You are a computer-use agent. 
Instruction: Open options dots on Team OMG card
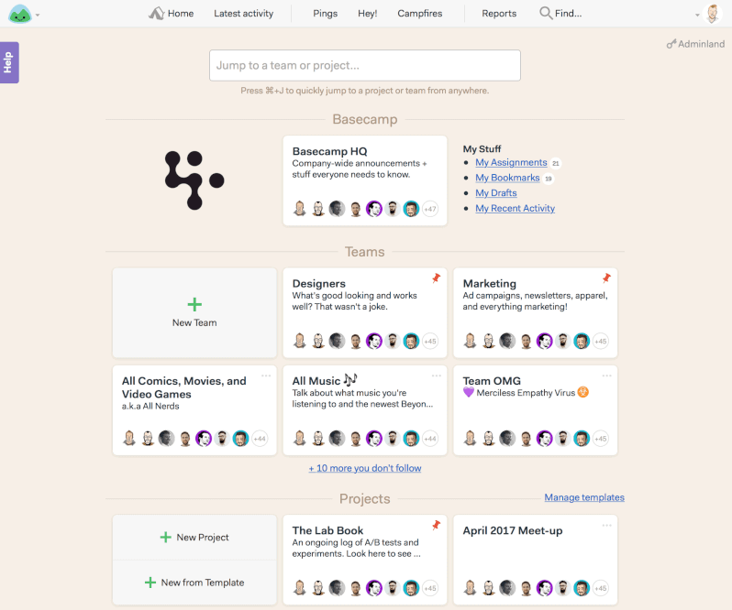[x=607, y=376]
